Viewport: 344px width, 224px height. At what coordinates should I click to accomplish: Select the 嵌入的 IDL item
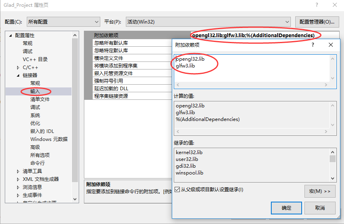click(42, 131)
